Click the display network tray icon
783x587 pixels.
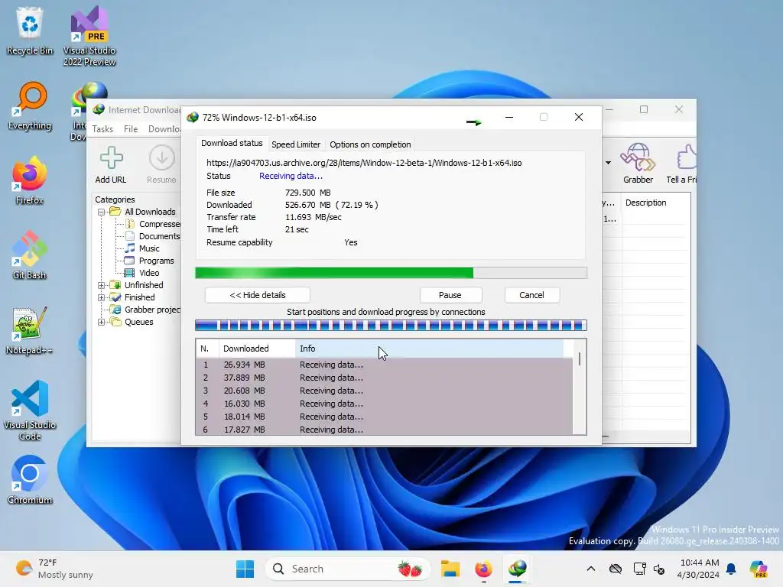coord(639,569)
